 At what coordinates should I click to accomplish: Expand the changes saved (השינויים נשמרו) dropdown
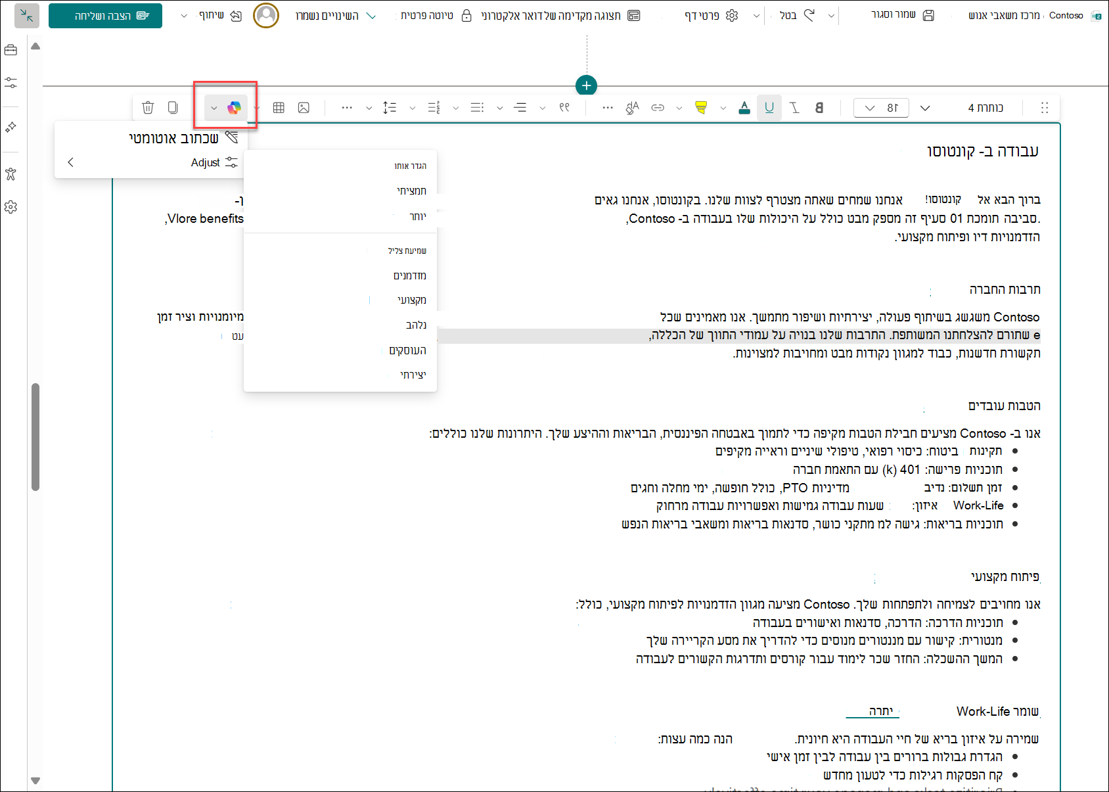pyautogui.click(x=371, y=16)
